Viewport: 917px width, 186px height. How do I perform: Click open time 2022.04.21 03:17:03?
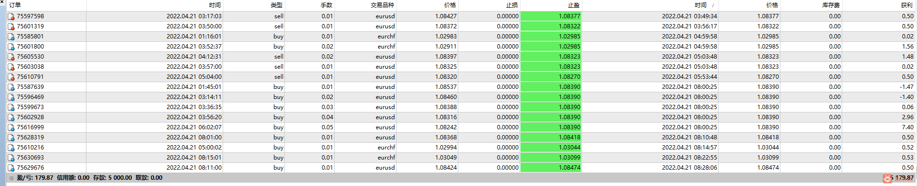[194, 16]
